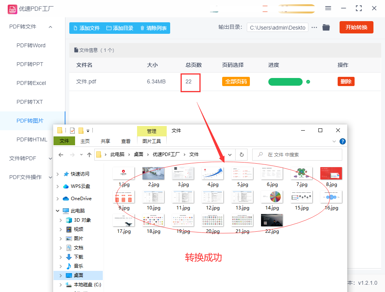
Task: Open the 主页 ribbon tab
Action: tap(85, 141)
